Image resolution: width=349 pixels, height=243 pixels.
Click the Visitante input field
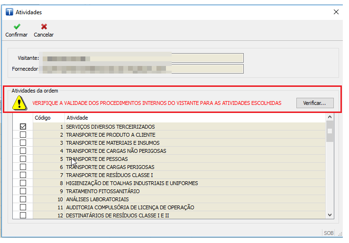[141, 58]
